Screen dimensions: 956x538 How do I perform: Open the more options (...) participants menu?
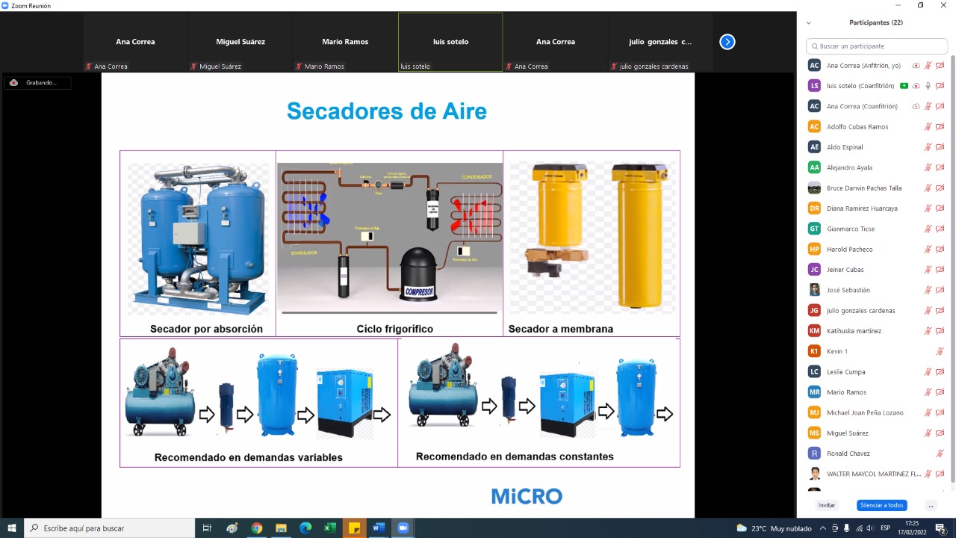(x=931, y=505)
